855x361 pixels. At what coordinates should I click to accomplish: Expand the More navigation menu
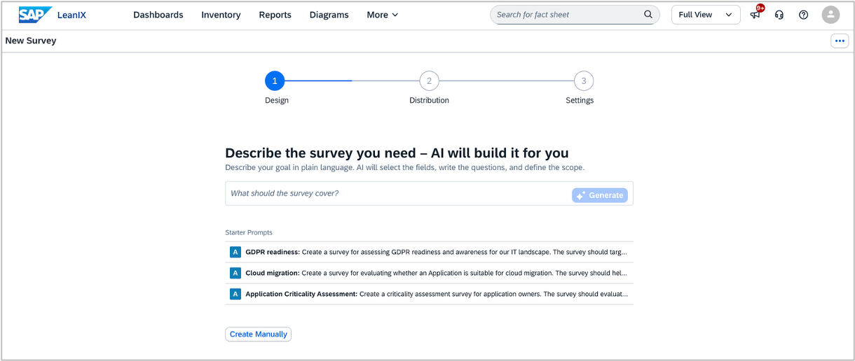383,15
